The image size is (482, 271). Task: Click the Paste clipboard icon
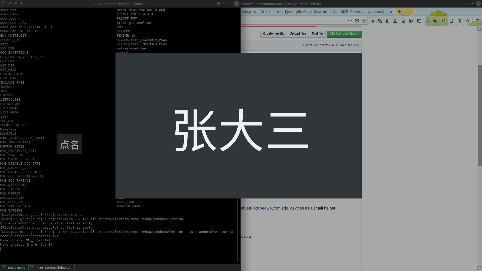tap(387, 21)
